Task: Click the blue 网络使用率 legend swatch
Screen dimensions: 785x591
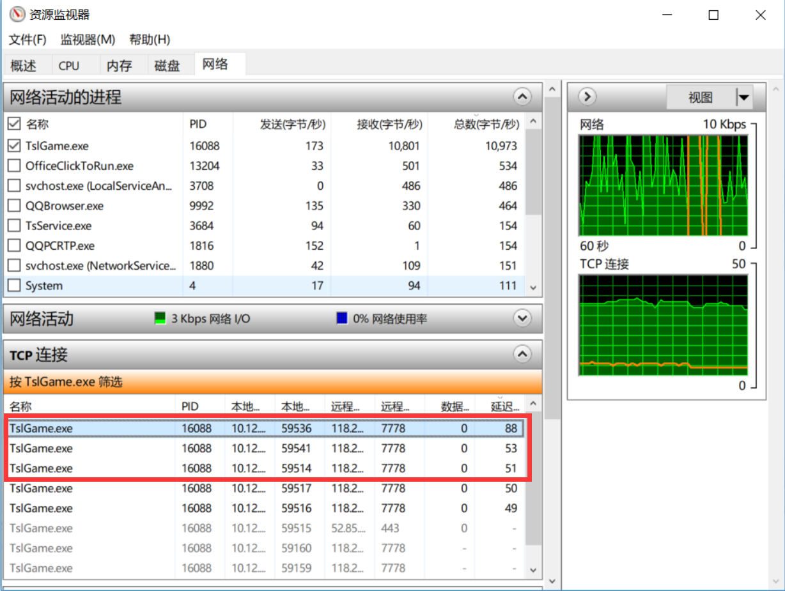Action: coord(342,318)
